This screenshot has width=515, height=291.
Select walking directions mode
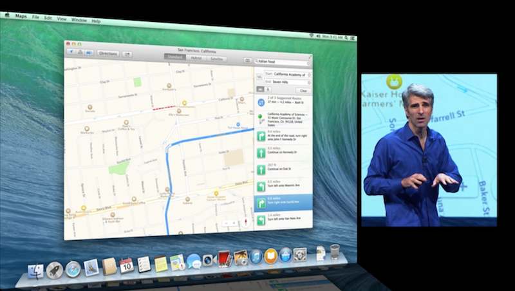tap(268, 89)
